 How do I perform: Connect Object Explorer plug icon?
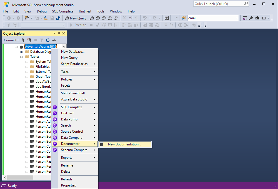[23, 40]
